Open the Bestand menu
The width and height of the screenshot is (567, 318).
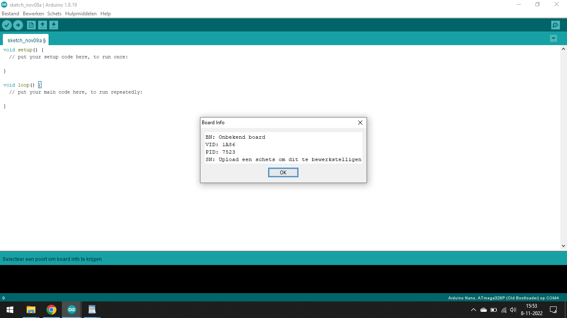10,14
